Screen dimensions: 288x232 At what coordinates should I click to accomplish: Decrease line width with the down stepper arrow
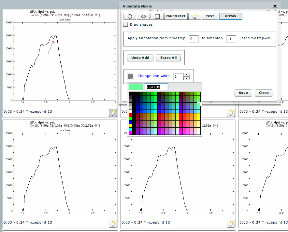[186, 78]
